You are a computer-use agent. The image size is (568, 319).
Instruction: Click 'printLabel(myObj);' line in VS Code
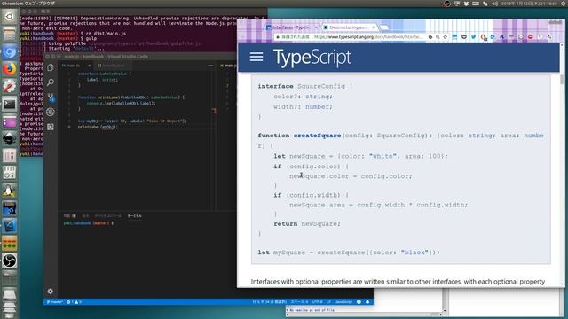coord(98,127)
